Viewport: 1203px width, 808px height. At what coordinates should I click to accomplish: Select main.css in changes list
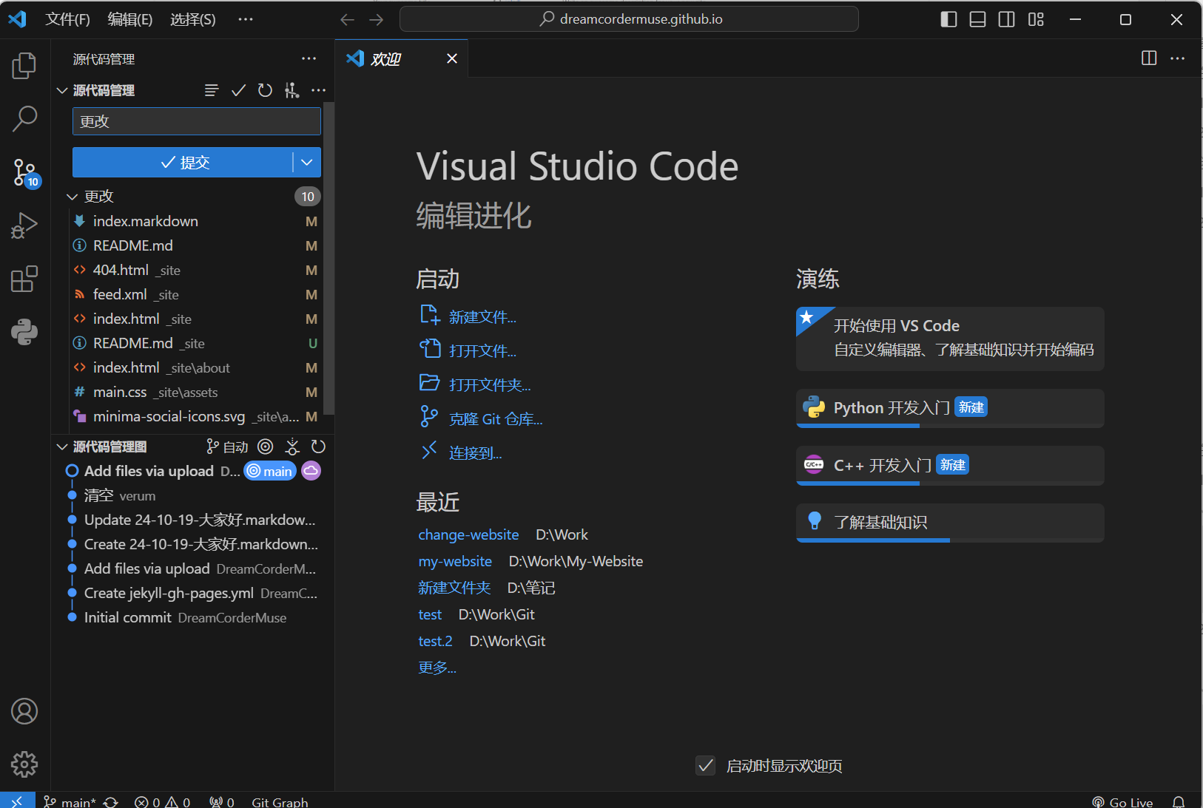pos(196,392)
